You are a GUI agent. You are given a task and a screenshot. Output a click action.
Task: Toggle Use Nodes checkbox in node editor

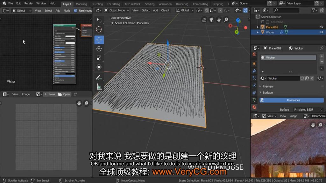75,10
